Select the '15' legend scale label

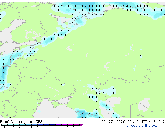(39, 127)
